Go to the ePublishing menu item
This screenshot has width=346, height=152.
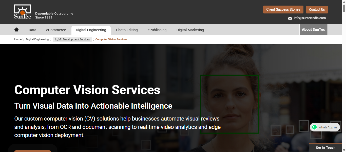[x=157, y=30]
